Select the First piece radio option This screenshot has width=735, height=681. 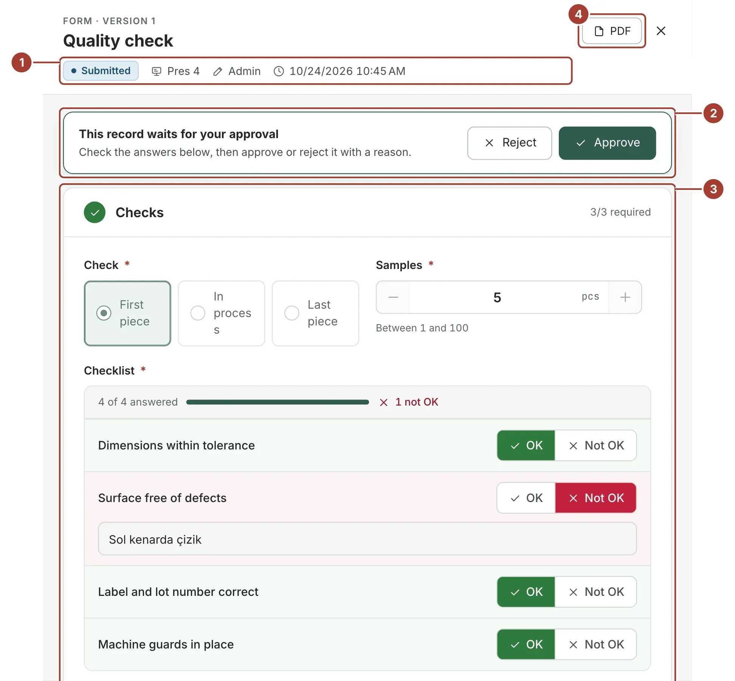[x=127, y=313]
